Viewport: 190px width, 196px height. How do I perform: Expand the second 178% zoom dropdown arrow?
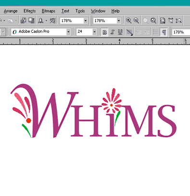tap(119, 21)
